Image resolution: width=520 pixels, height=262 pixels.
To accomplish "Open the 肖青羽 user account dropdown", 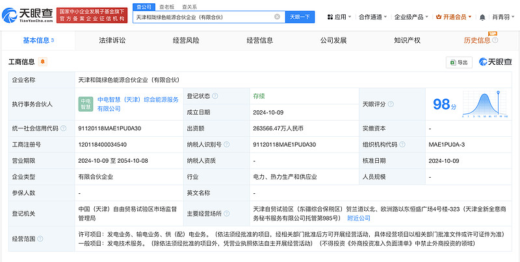I will [503, 17].
